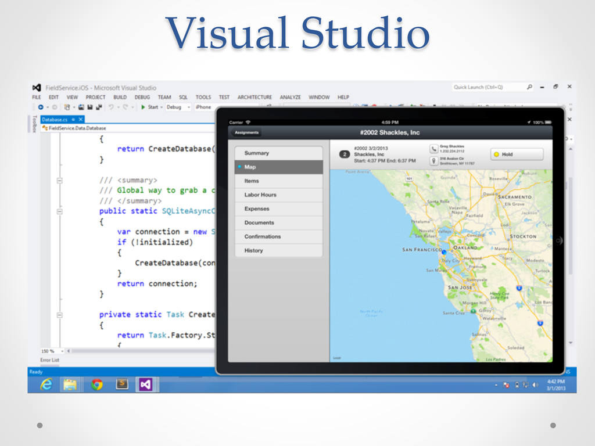Open the Debug configuration dropdown
The height and width of the screenshot is (446, 595).
(x=178, y=107)
